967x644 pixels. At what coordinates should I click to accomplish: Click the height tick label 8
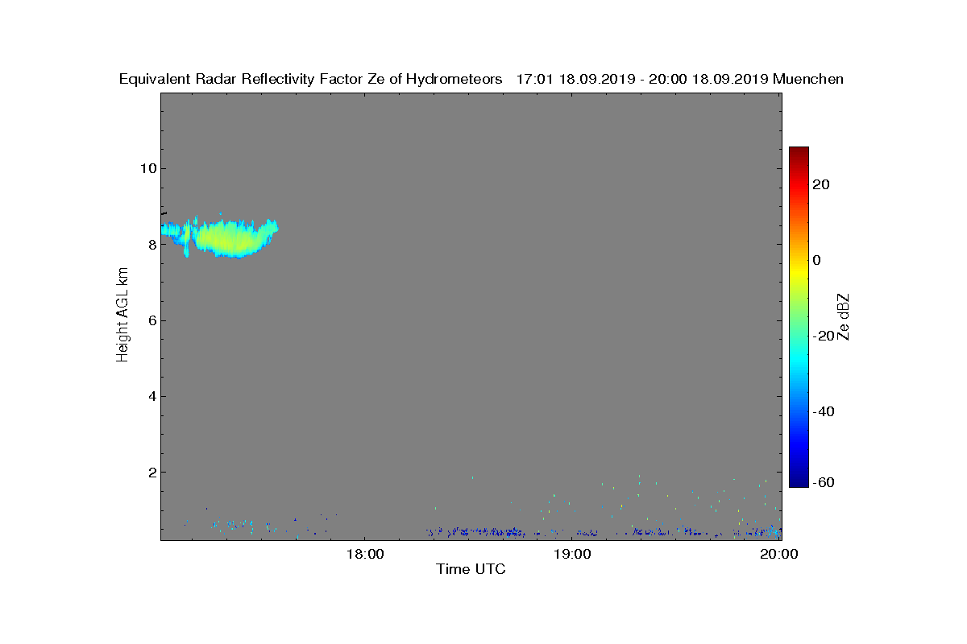tap(151, 244)
